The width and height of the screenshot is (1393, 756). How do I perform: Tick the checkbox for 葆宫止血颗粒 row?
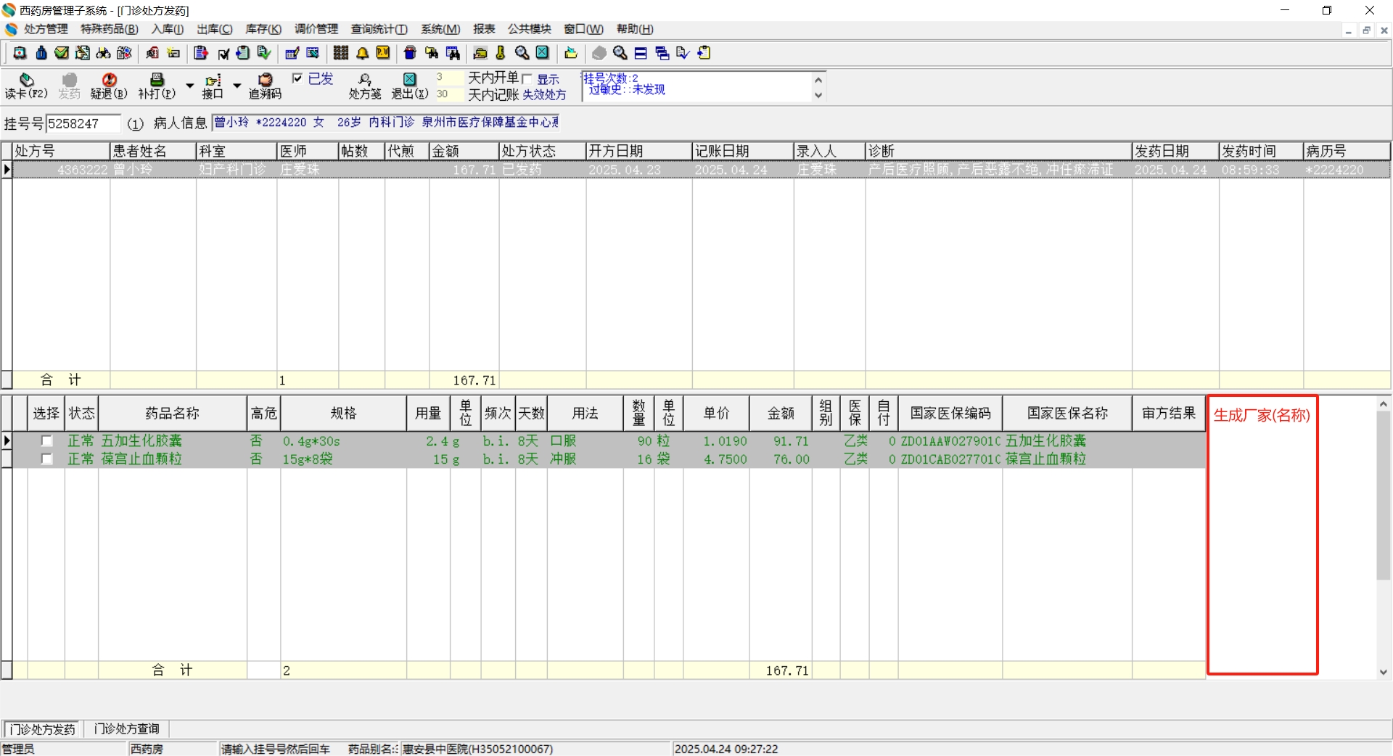click(x=46, y=459)
